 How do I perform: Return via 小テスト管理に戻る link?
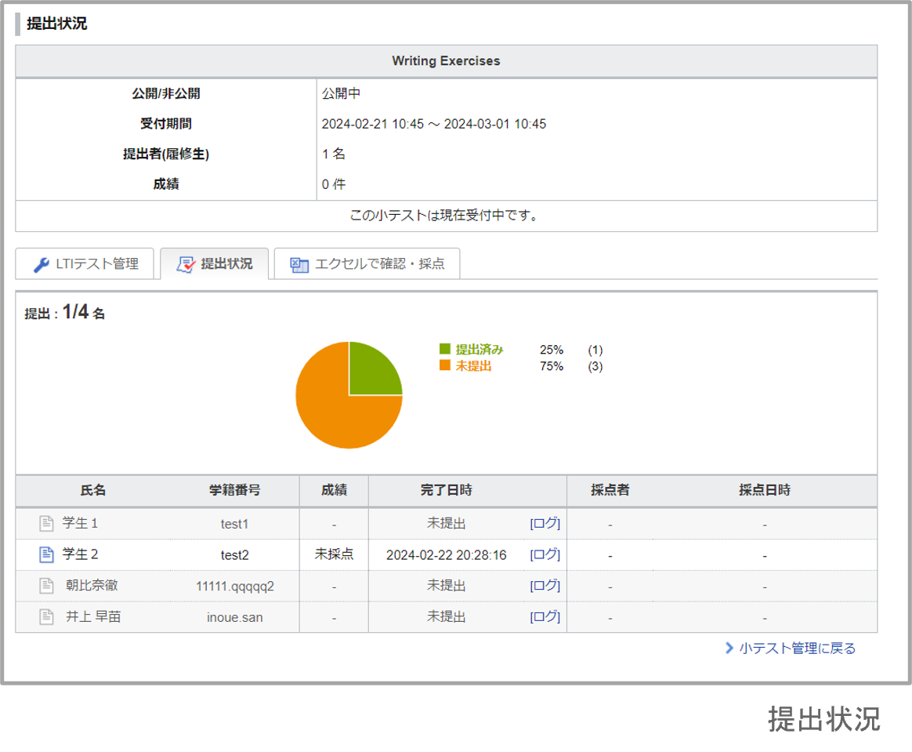798,648
